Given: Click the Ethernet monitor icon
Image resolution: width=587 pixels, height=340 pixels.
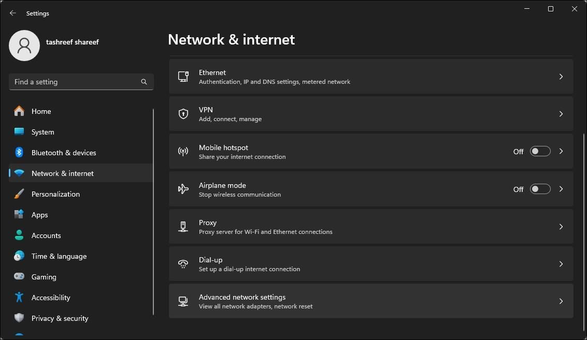Looking at the screenshot, I should (x=183, y=77).
